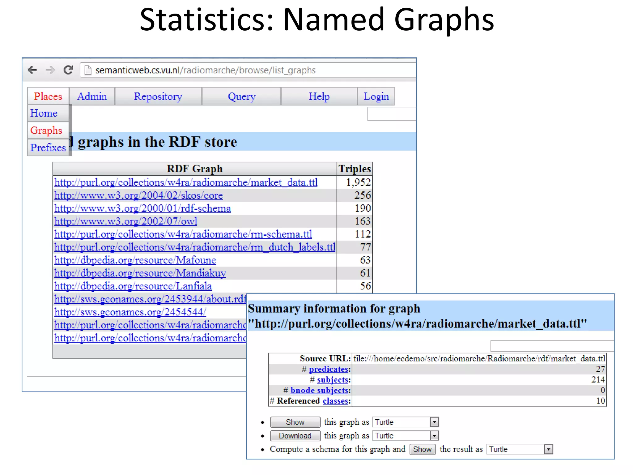Image resolution: width=633 pixels, height=475 pixels.
Task: Open the dbpedia Mandiakuy resource link
Action: pyautogui.click(x=140, y=273)
